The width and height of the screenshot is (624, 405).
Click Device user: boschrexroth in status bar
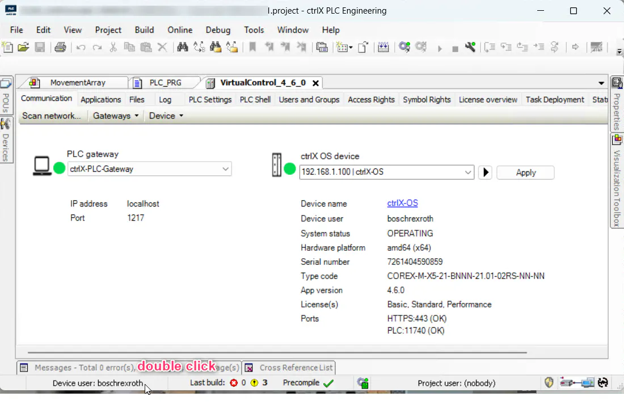pos(98,383)
